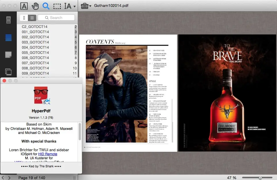Show page thumbnails in the dark sidebar

[x=8, y=20]
